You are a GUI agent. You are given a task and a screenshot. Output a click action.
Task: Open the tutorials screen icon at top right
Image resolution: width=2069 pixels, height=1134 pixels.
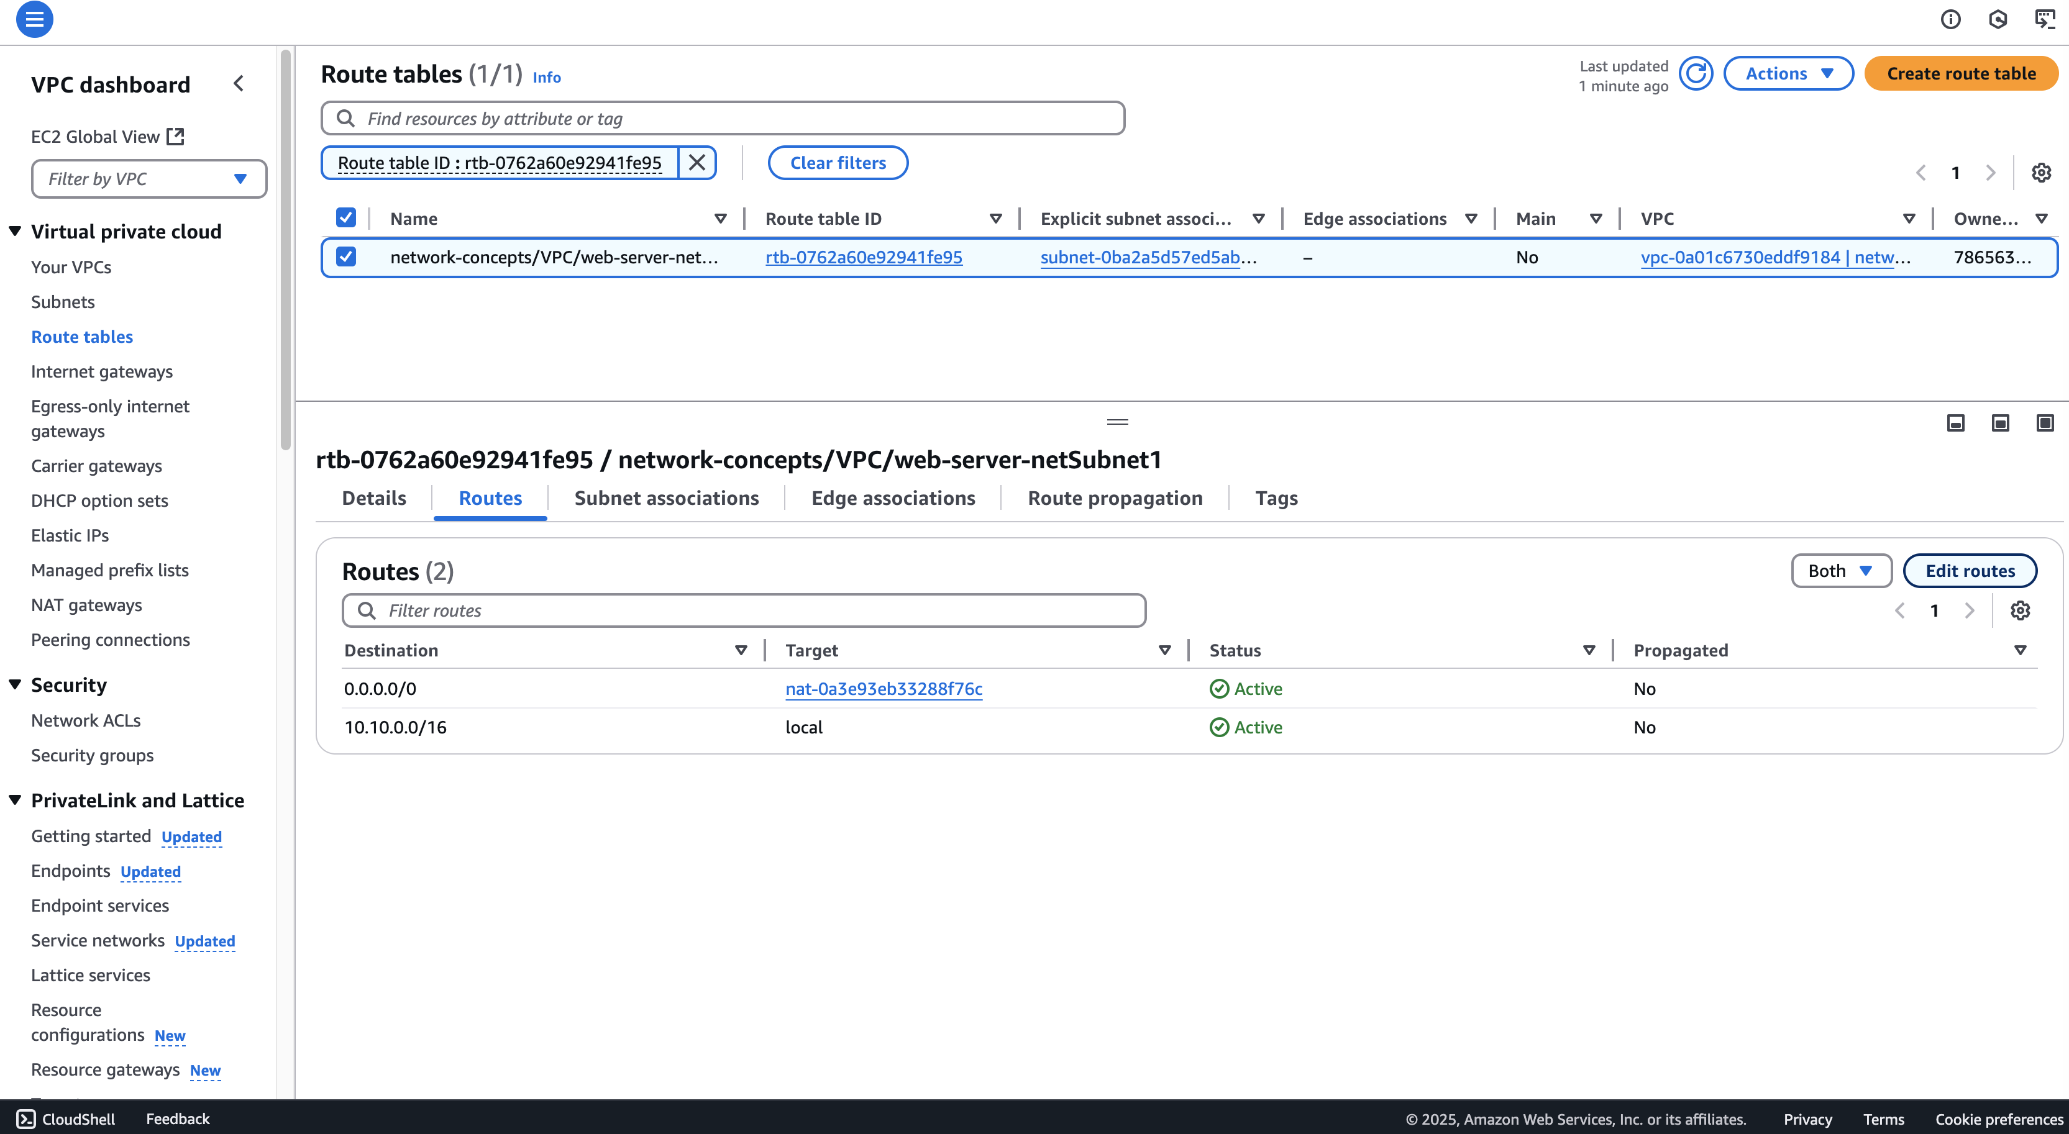(2045, 19)
